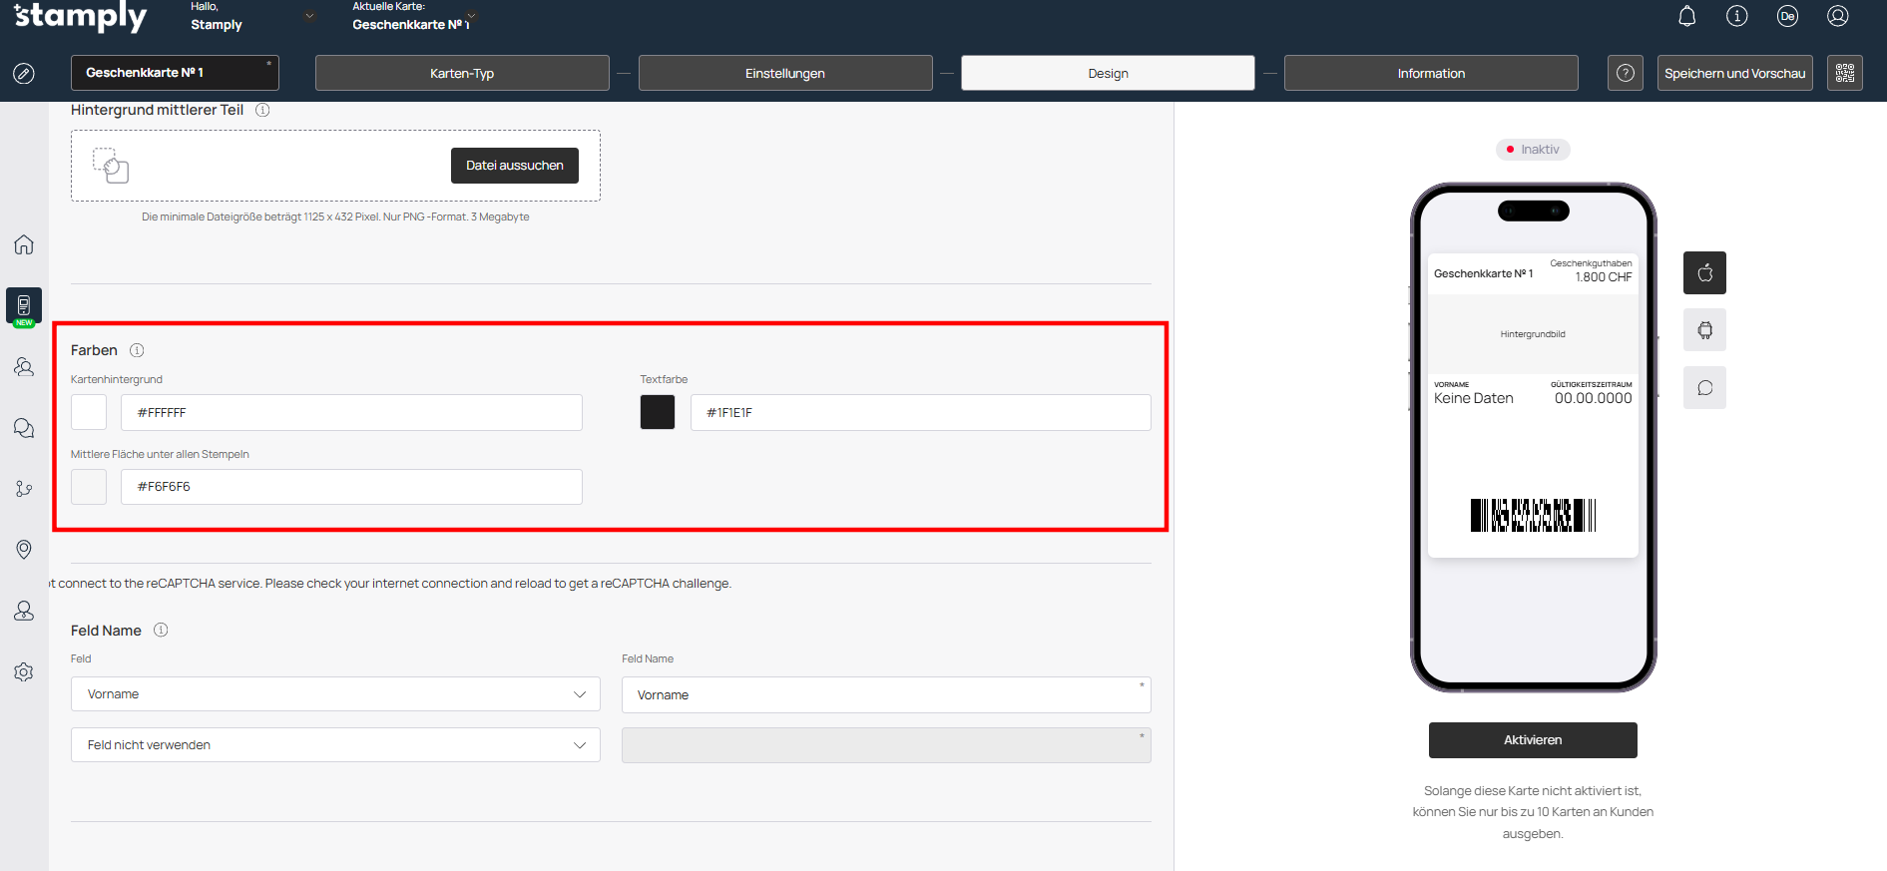Click the 'Datei aussuchen' button

tap(514, 166)
